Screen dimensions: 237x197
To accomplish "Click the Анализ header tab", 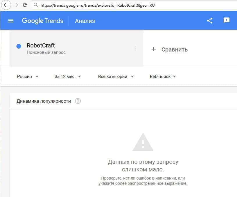I will (x=85, y=21).
